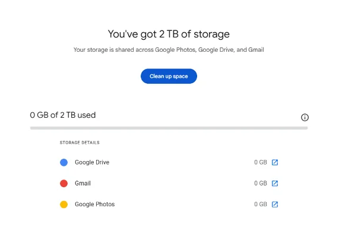Select the Google Drive label
Viewport: 342px width, 233px height.
[x=92, y=162]
